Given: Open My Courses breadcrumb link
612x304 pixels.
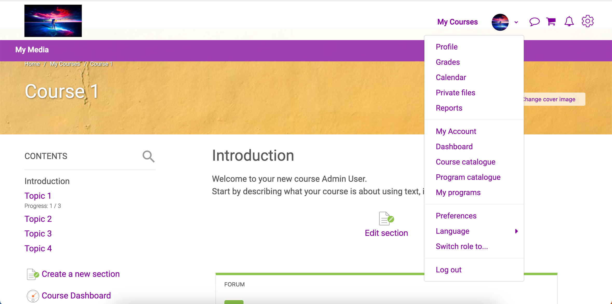Looking at the screenshot, I should pos(65,64).
